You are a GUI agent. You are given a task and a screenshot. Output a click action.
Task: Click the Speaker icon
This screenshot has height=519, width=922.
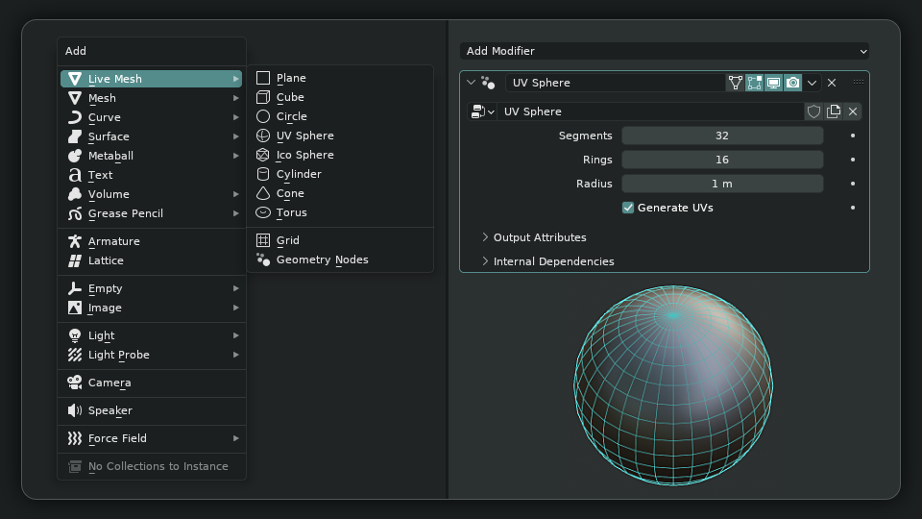click(x=75, y=410)
